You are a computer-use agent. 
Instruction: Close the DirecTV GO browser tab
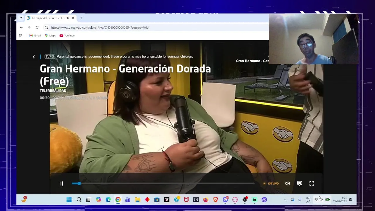click(73, 18)
